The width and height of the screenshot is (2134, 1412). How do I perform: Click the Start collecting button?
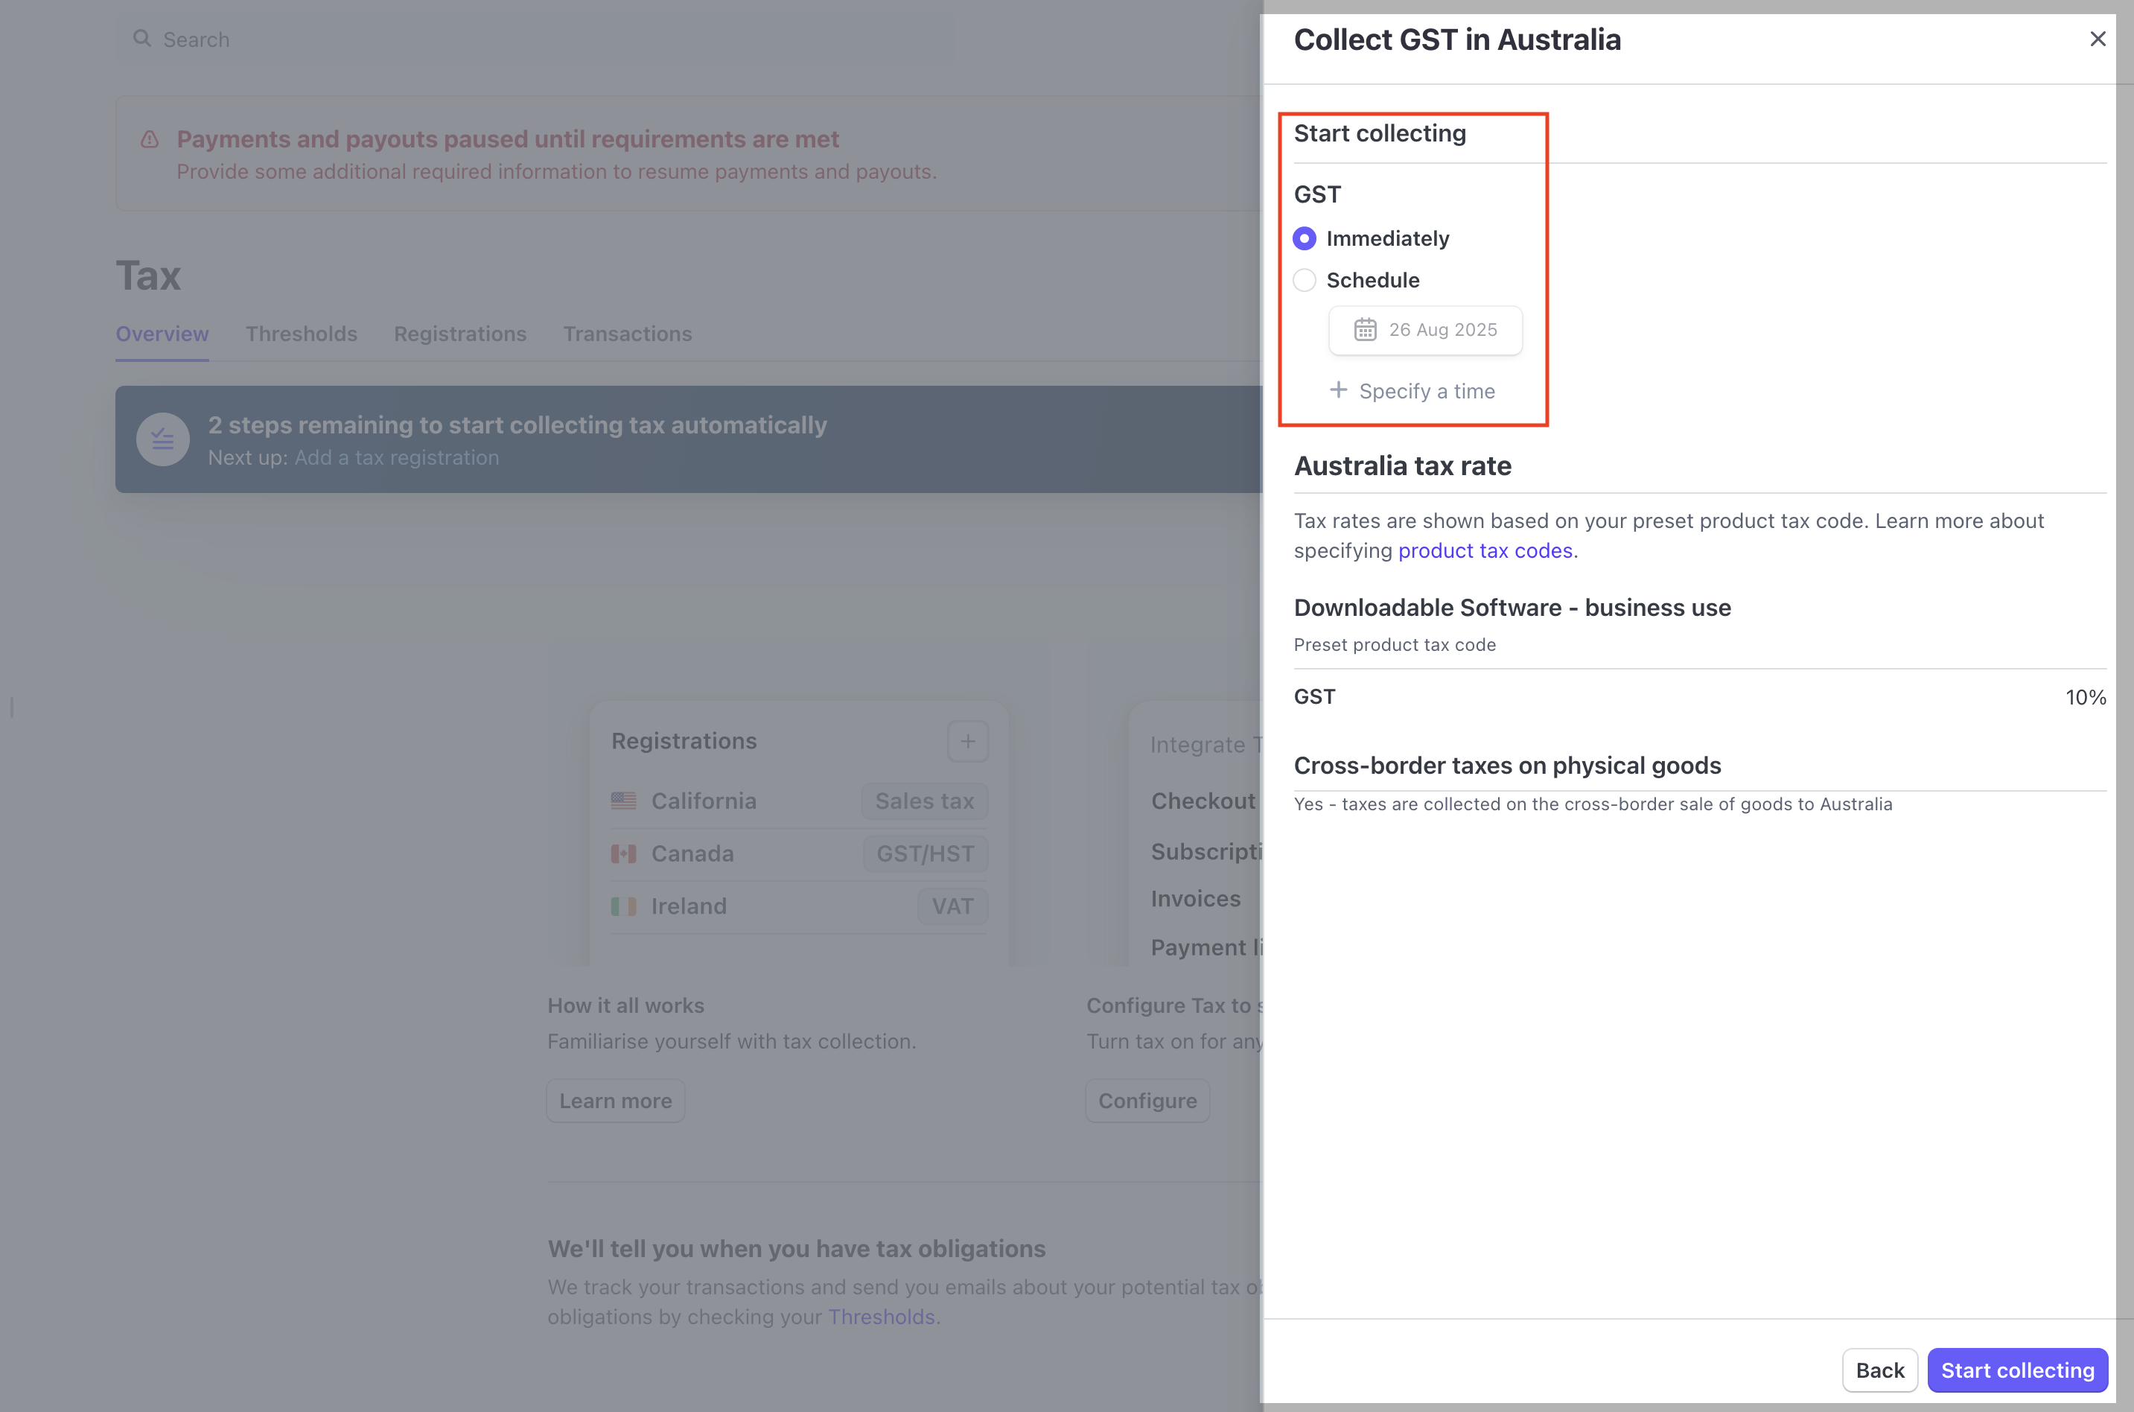[2017, 1370]
